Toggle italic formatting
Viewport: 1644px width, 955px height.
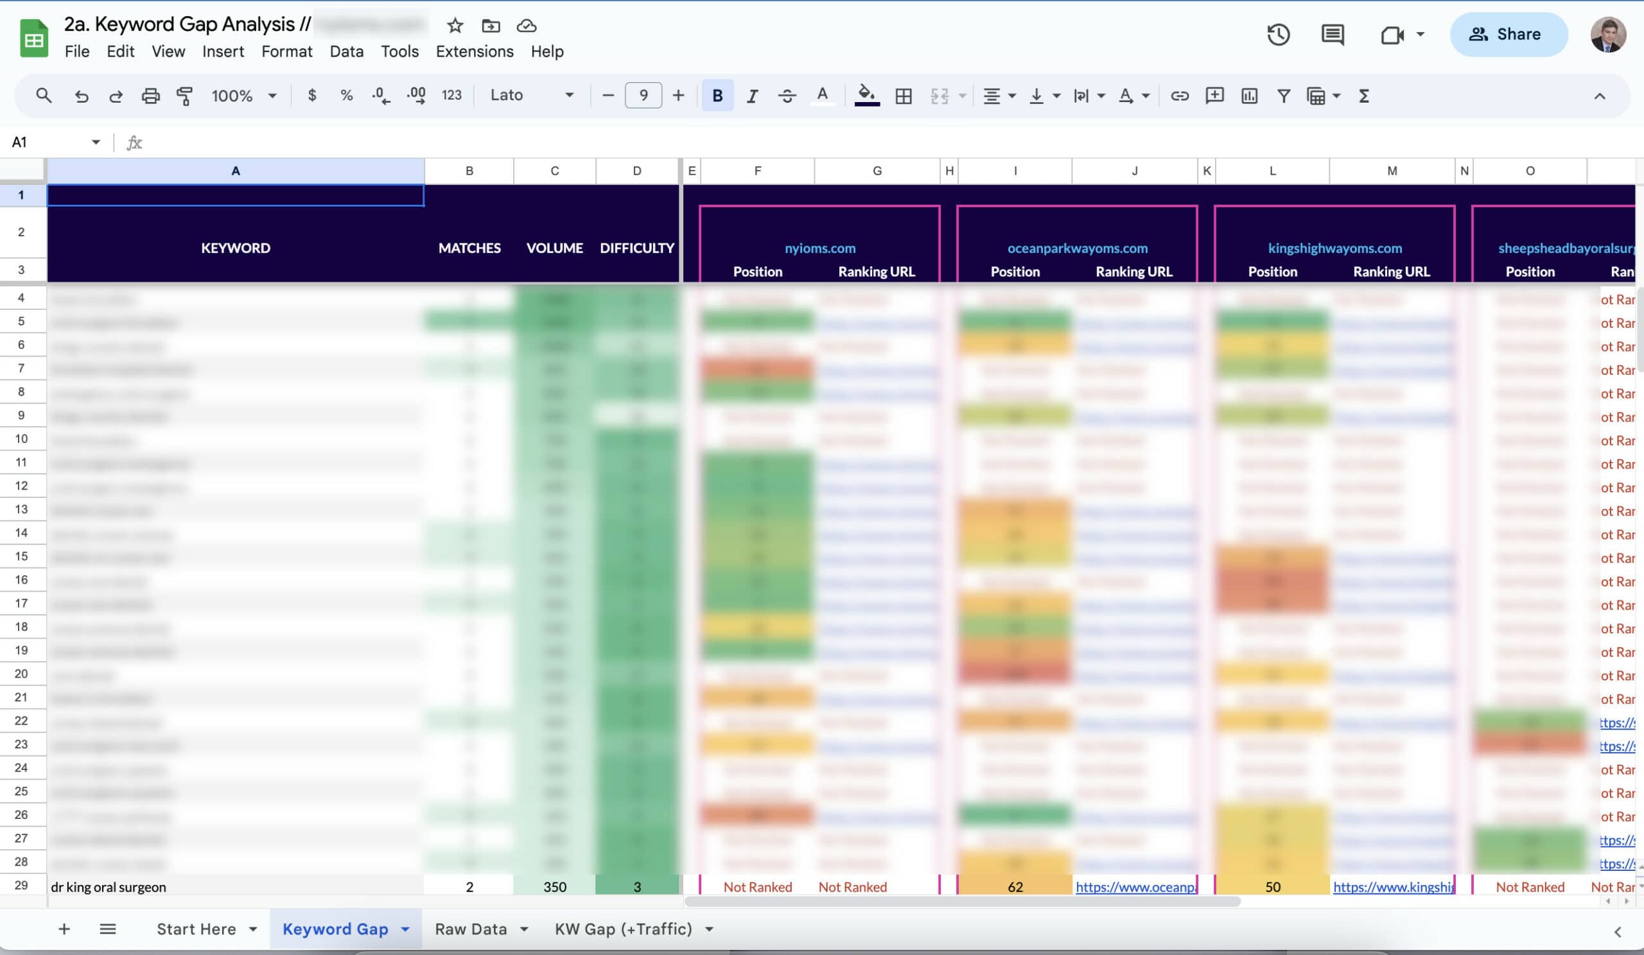point(751,96)
